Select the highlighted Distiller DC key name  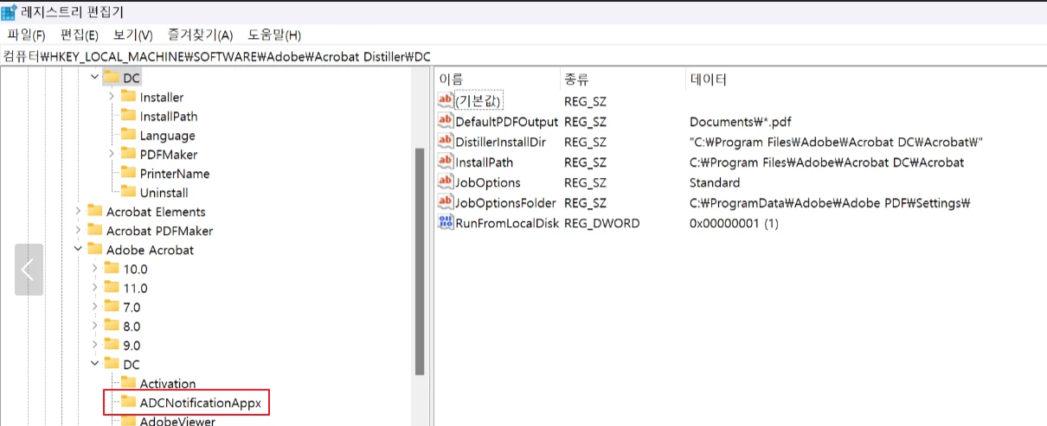coord(132,79)
